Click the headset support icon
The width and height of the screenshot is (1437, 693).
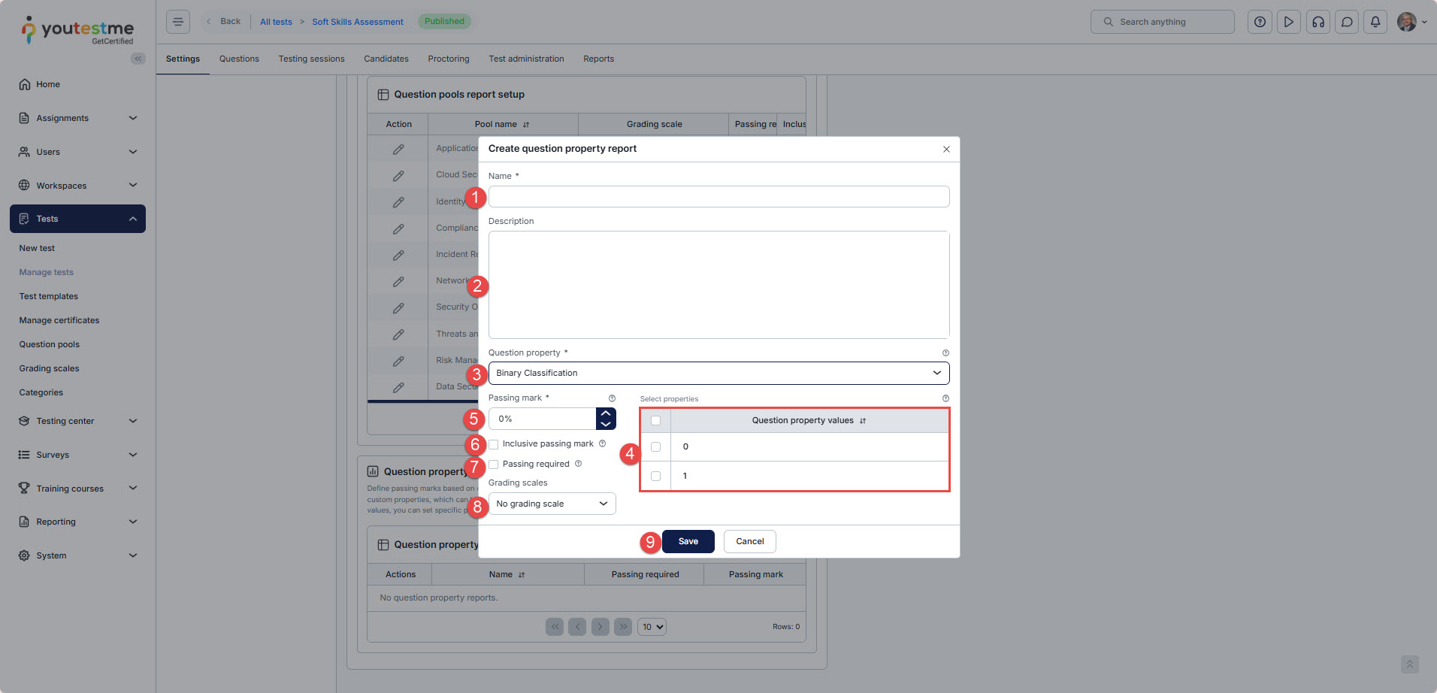click(1318, 22)
